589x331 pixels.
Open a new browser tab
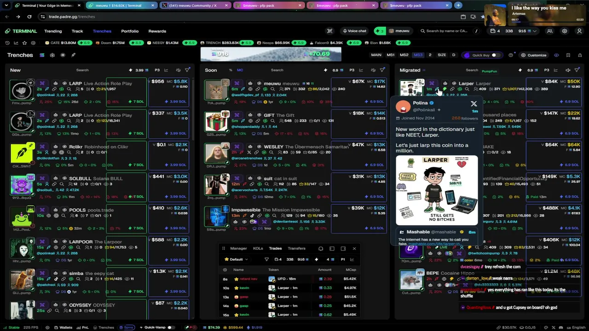[458, 6]
